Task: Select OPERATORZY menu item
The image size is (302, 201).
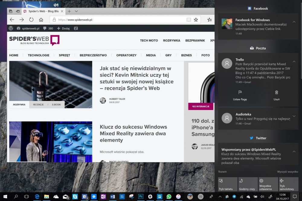Action: point(126,55)
